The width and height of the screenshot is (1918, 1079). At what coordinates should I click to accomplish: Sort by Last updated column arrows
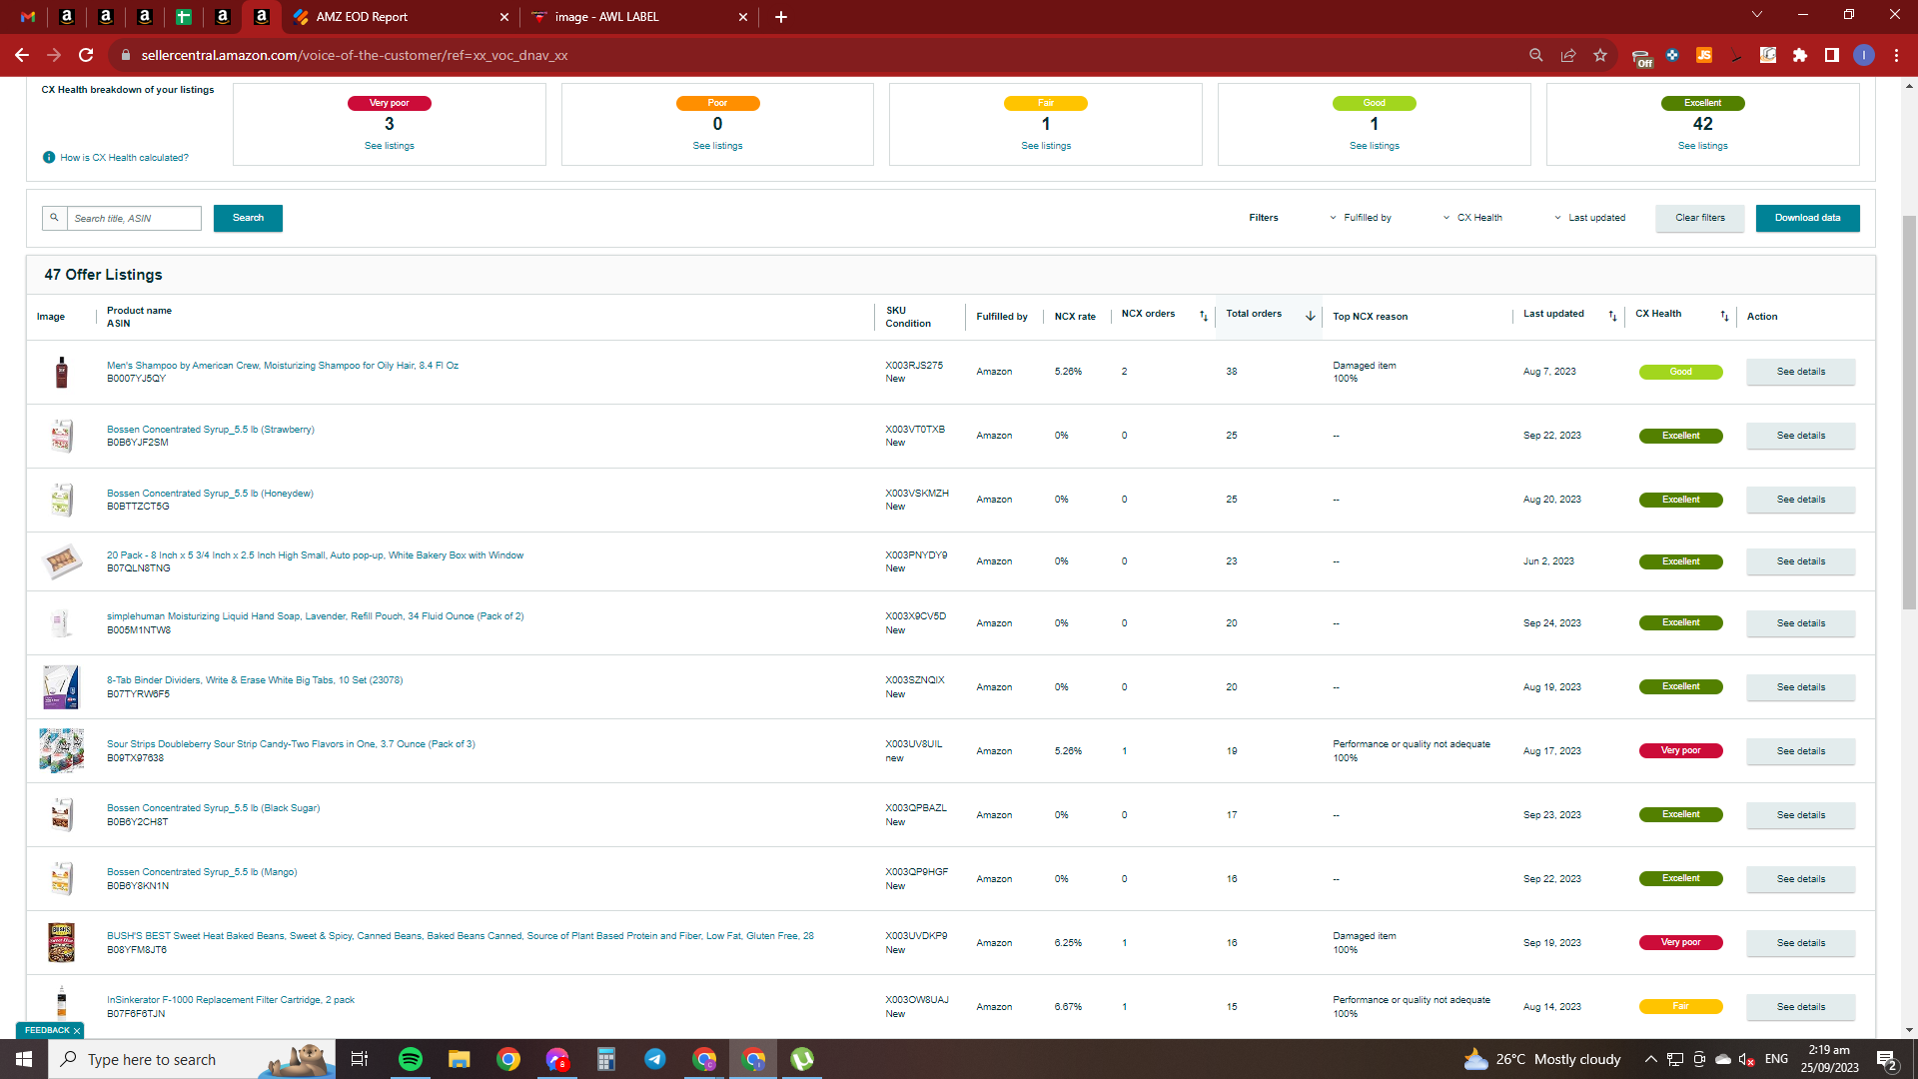1612,316
